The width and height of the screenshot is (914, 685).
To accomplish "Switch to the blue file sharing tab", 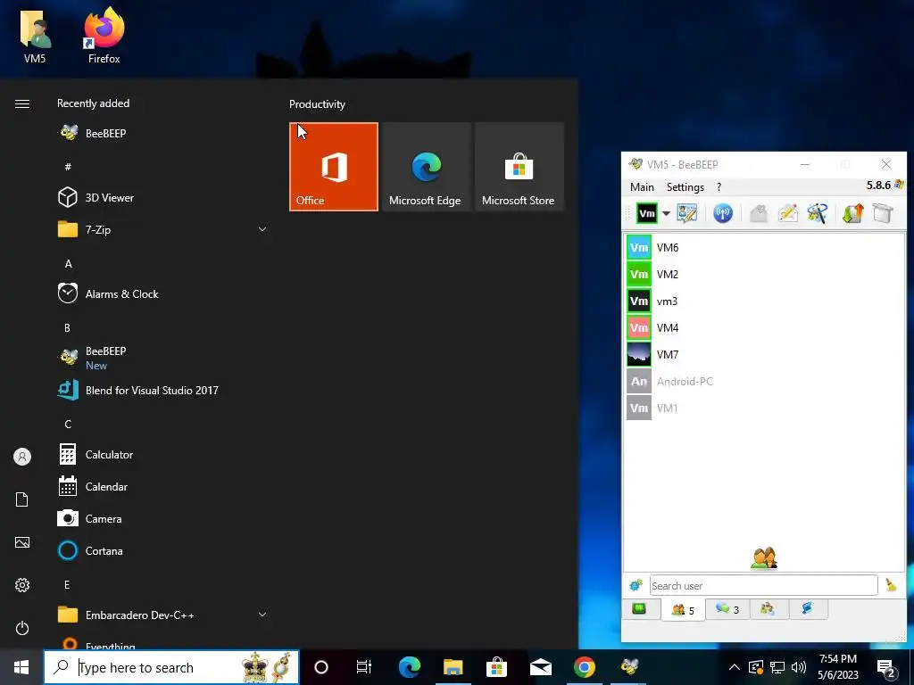I will coord(807,609).
